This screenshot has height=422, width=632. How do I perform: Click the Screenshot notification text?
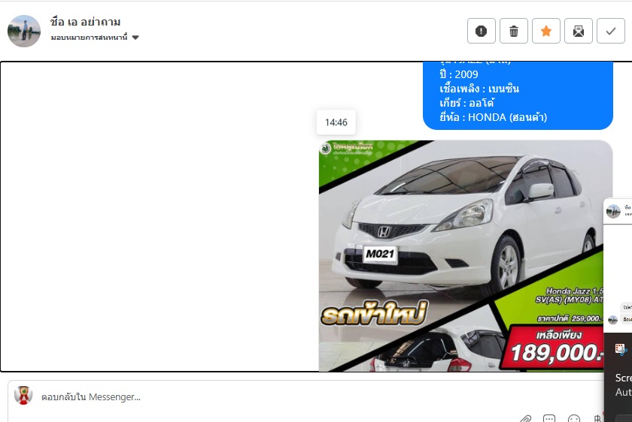pyautogui.click(x=624, y=378)
